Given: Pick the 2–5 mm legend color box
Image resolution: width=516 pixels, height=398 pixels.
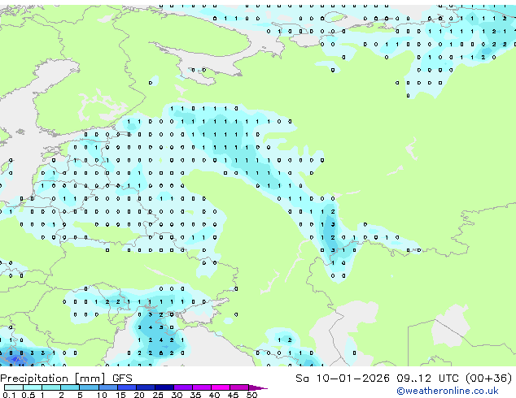Looking at the screenshot, I should click(x=70, y=387).
